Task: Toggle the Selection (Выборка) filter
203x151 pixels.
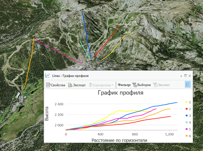Action: click(142, 85)
